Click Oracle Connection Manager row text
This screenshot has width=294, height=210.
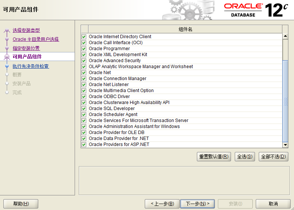(118, 79)
